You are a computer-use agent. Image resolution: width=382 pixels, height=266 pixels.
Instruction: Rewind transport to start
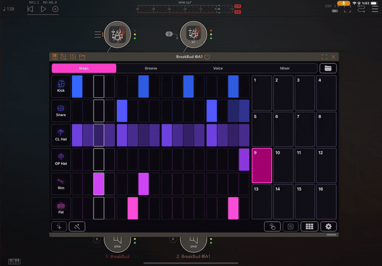(x=30, y=9)
